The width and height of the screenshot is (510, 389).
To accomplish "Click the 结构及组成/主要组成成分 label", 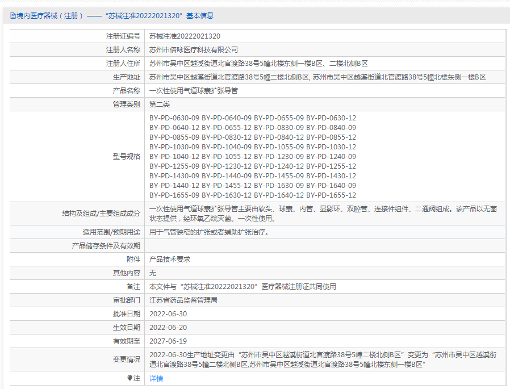I will pos(101,214).
